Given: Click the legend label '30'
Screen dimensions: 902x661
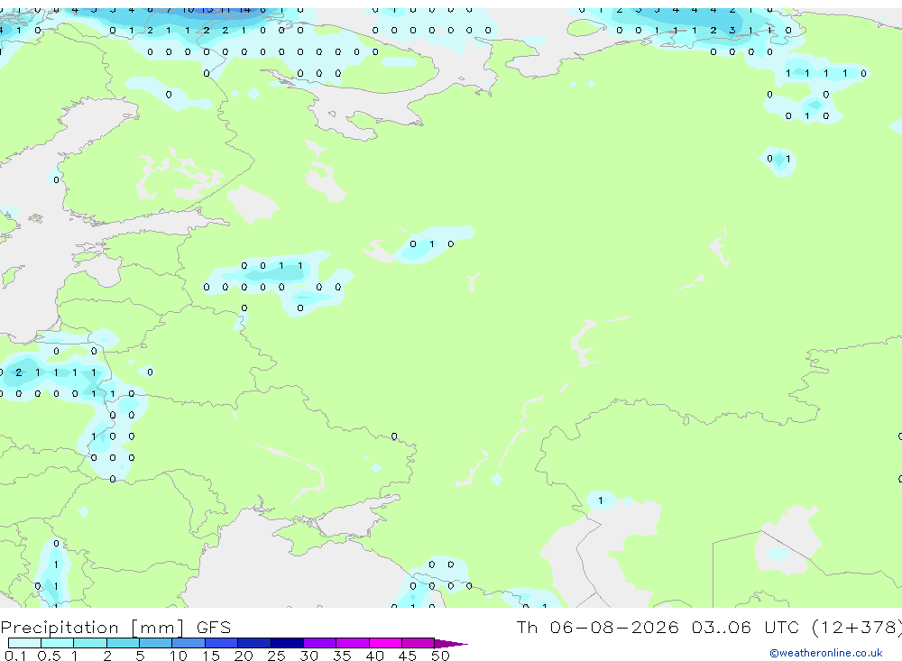Looking at the screenshot, I should pos(309,656).
